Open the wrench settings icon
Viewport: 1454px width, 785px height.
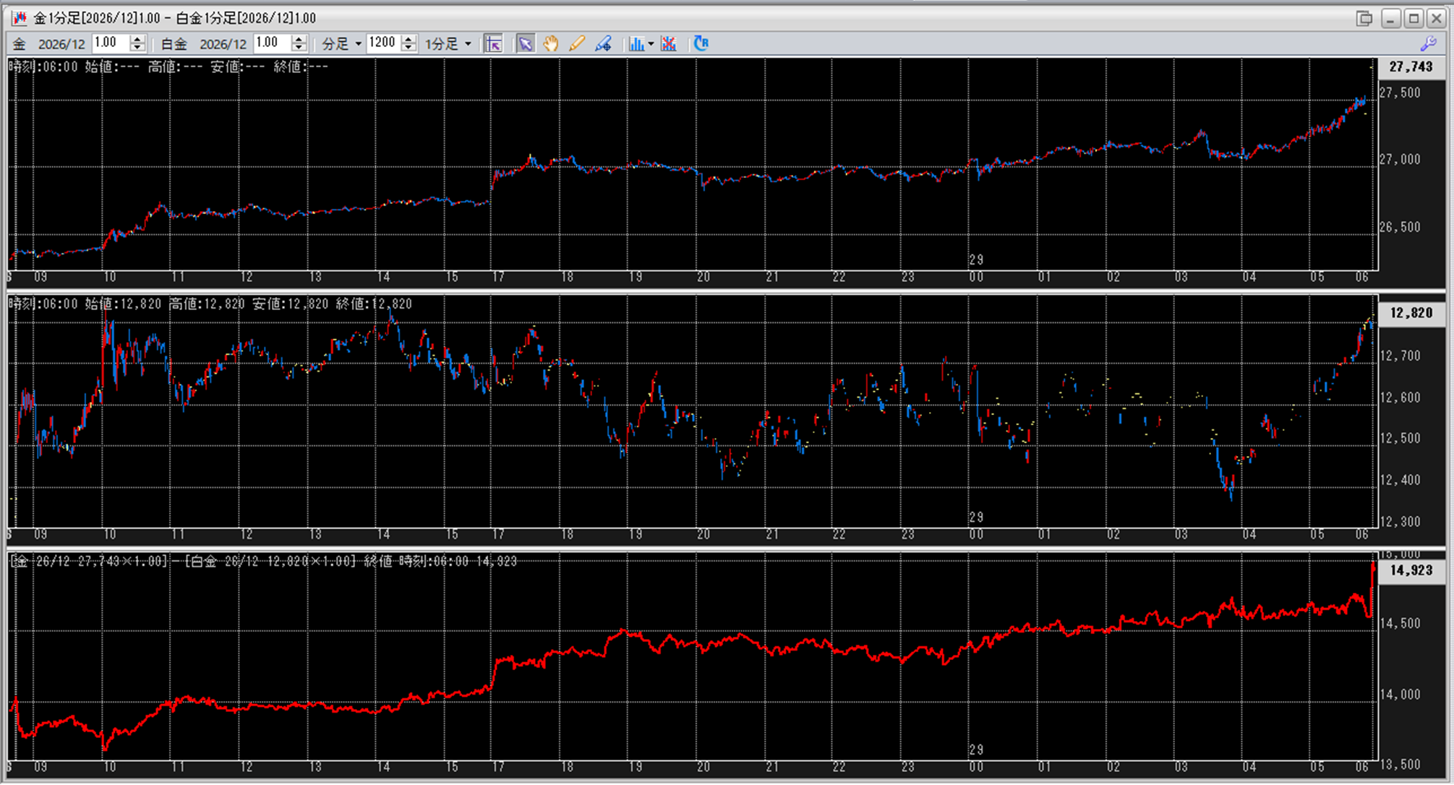click(x=1428, y=44)
